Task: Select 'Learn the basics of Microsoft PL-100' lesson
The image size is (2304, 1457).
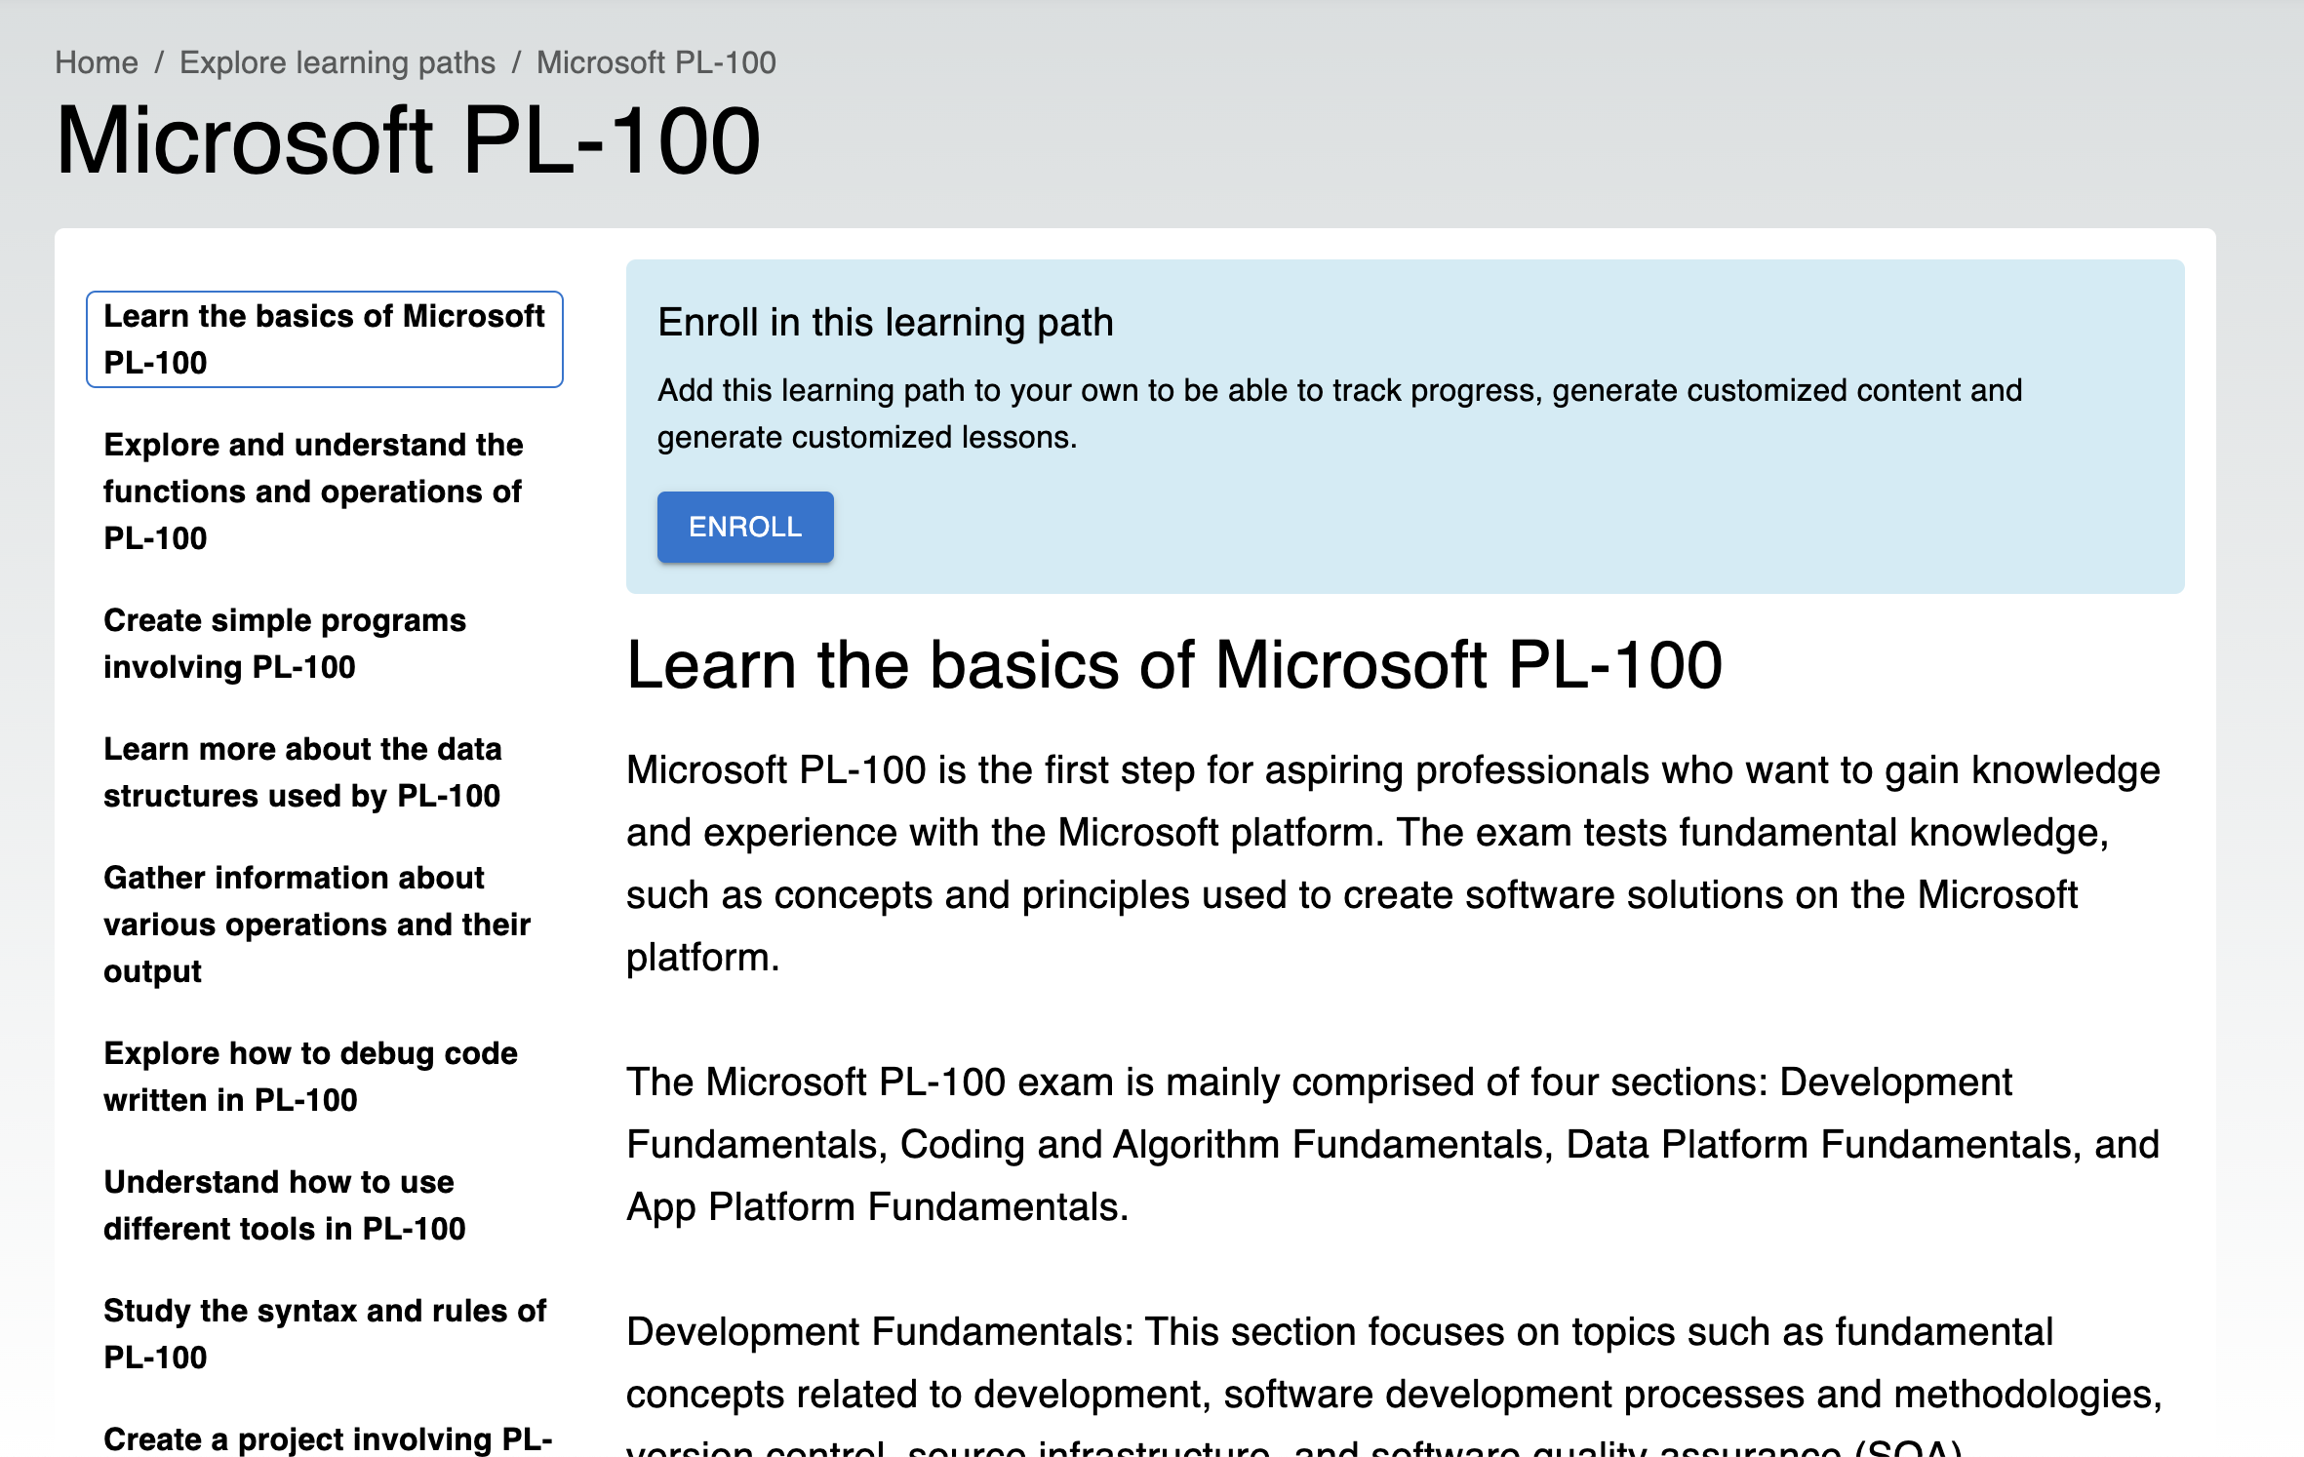Action: [x=324, y=339]
